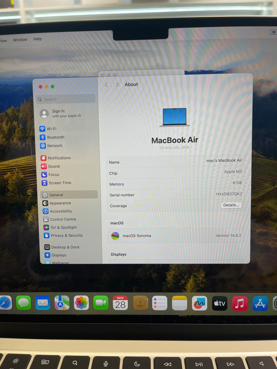Select Desktop & Dock in sidebar
This screenshot has height=369, width=277.
click(x=62, y=247)
